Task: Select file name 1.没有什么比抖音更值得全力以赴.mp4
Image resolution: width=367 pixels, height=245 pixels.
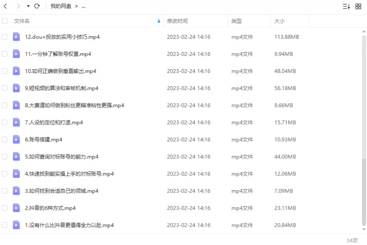Action: tap(69, 225)
